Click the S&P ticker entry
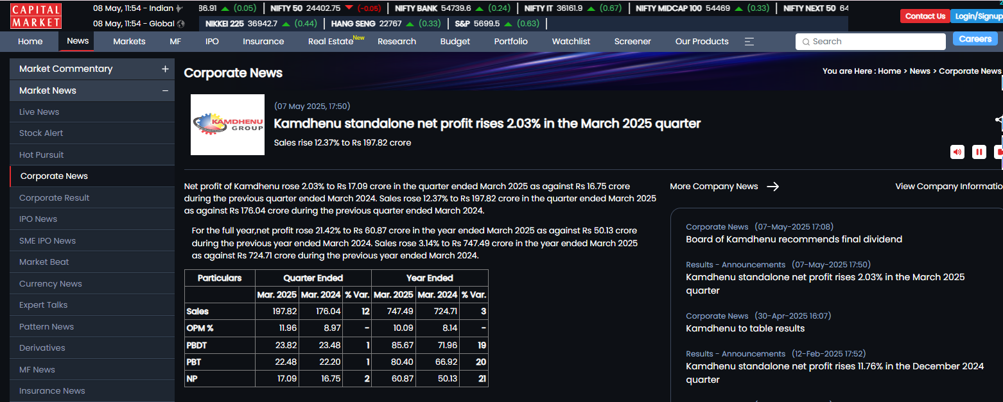The height and width of the screenshot is (402, 1003). coord(497,24)
